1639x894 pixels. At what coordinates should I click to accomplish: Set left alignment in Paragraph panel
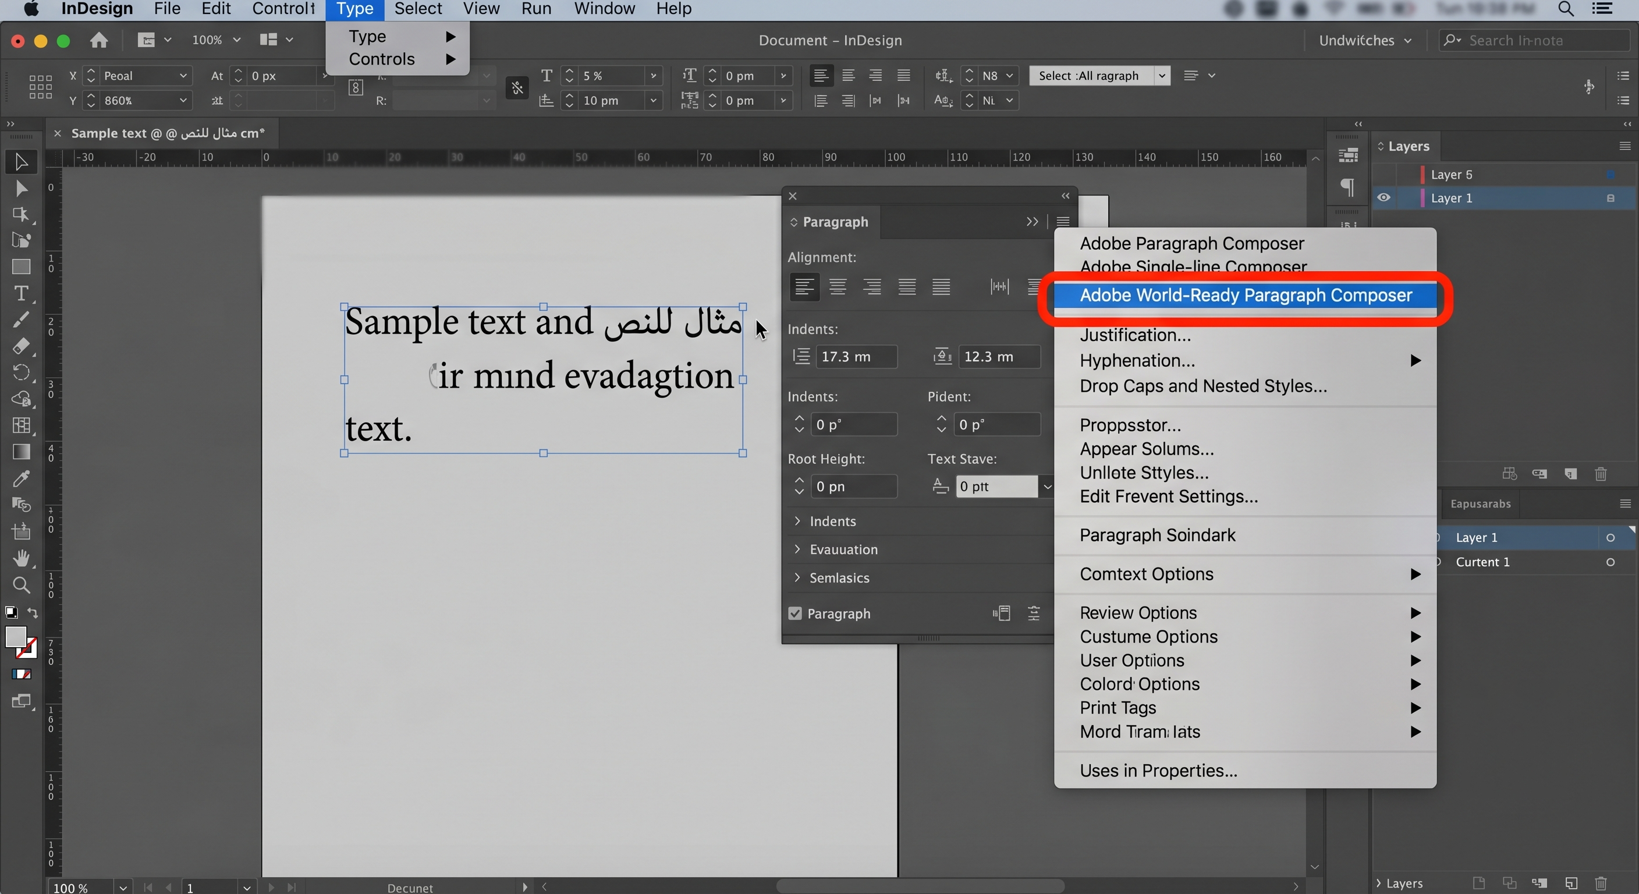point(804,287)
